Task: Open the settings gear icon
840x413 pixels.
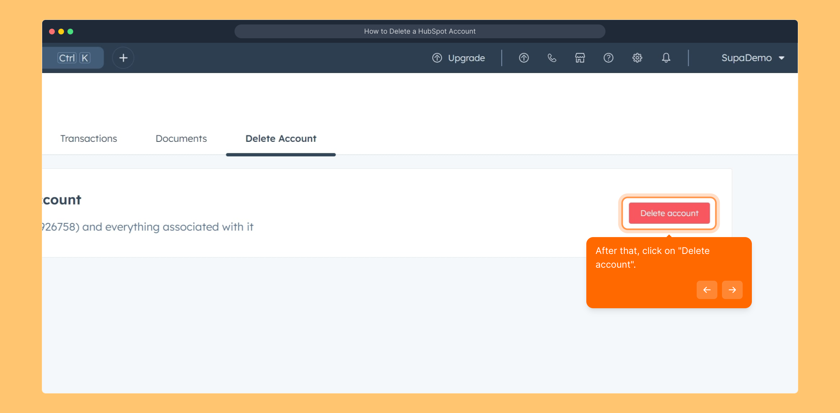Action: tap(637, 58)
